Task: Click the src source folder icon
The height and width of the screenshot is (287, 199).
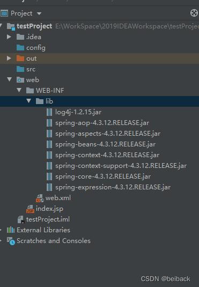Action: (x=20, y=69)
